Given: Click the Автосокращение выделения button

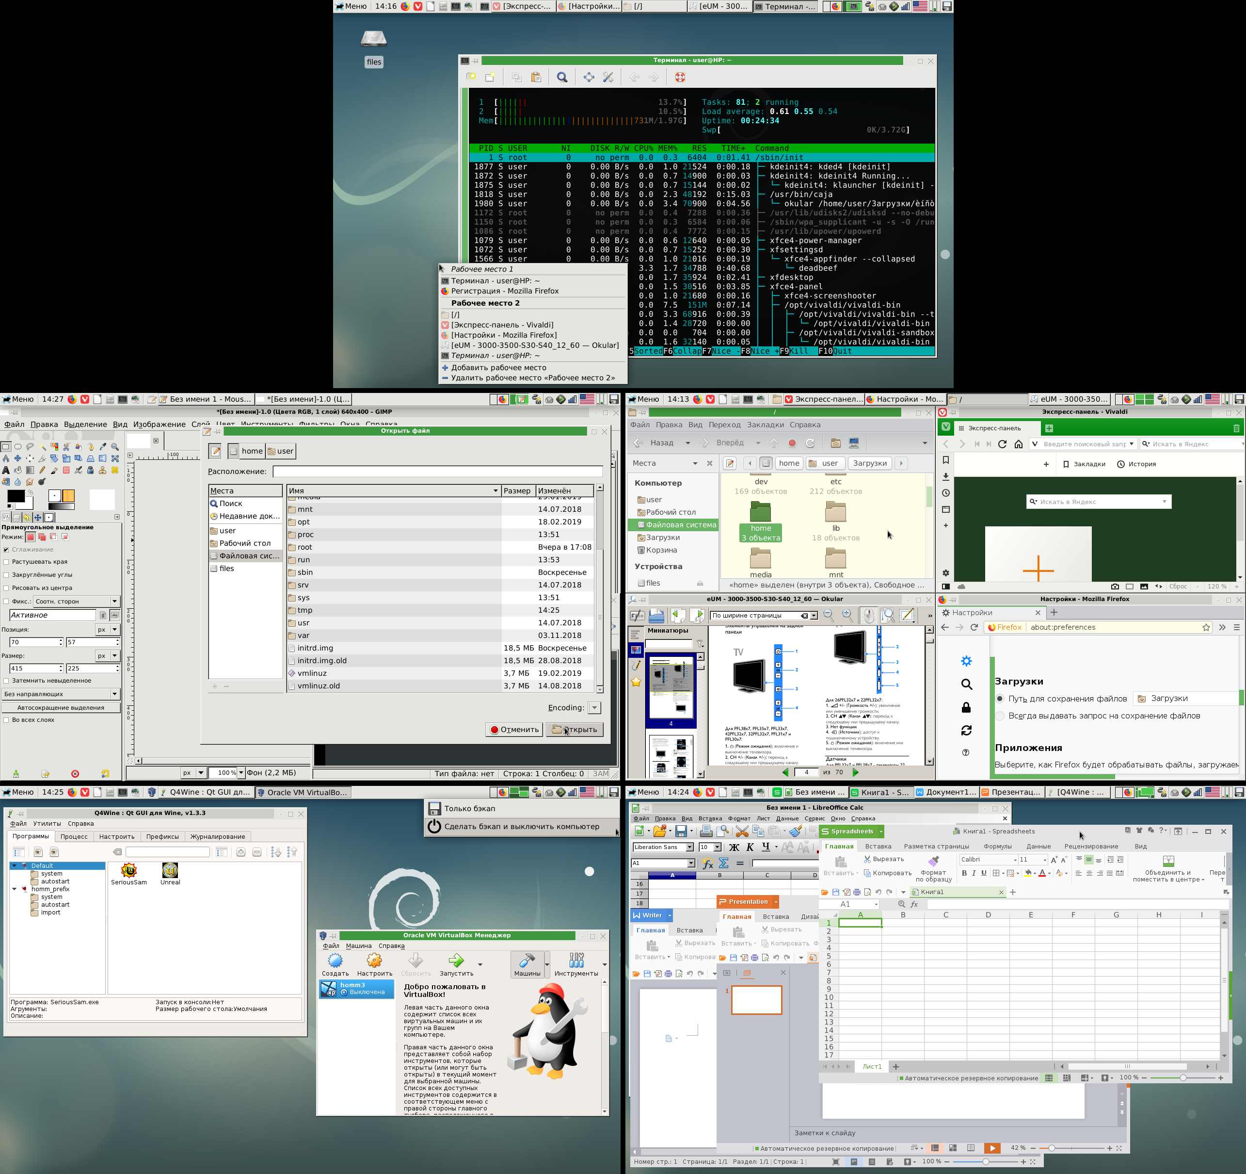Looking at the screenshot, I should pyautogui.click(x=61, y=707).
